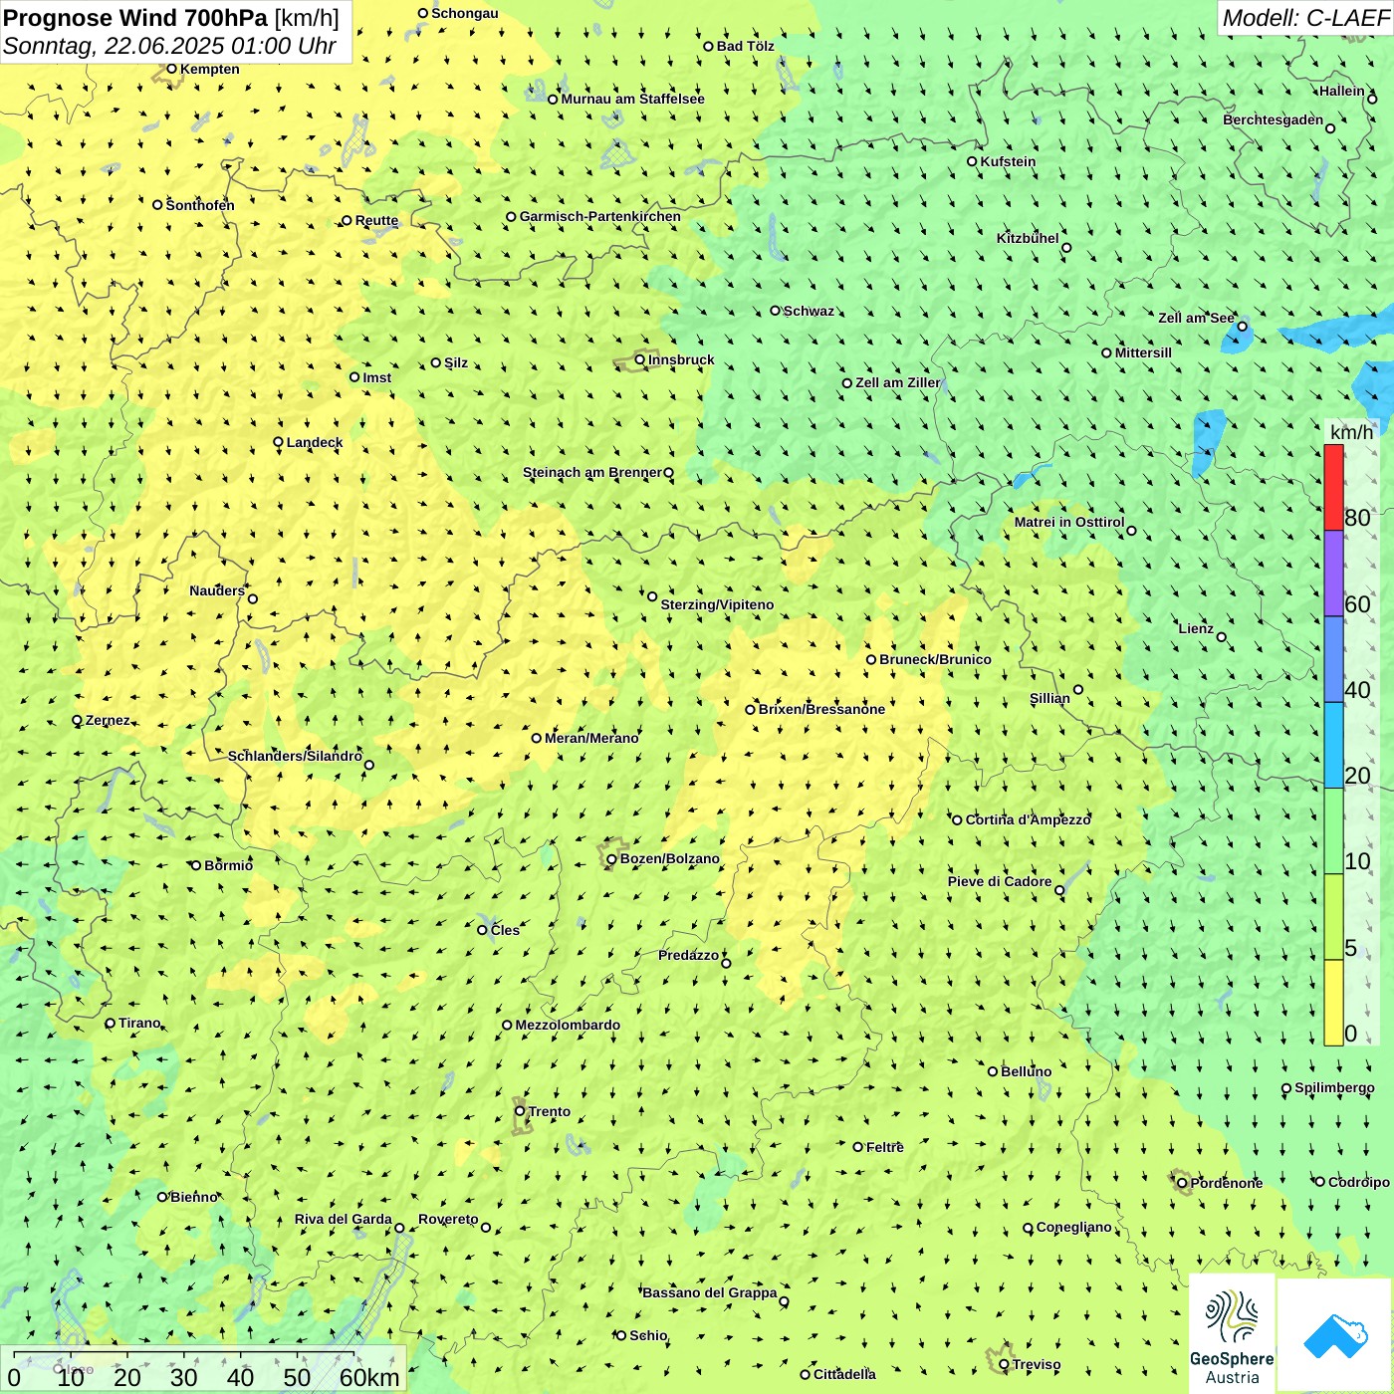Click the Kitzbühel city marker
Screen dimensions: 1394x1394
point(1066,248)
